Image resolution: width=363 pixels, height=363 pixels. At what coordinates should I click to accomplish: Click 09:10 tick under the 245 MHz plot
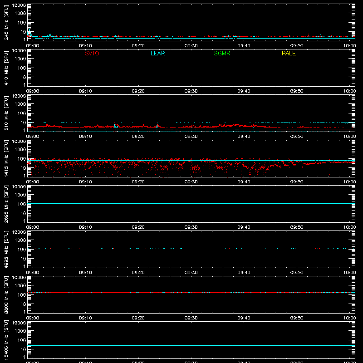pyautogui.click(x=85, y=46)
